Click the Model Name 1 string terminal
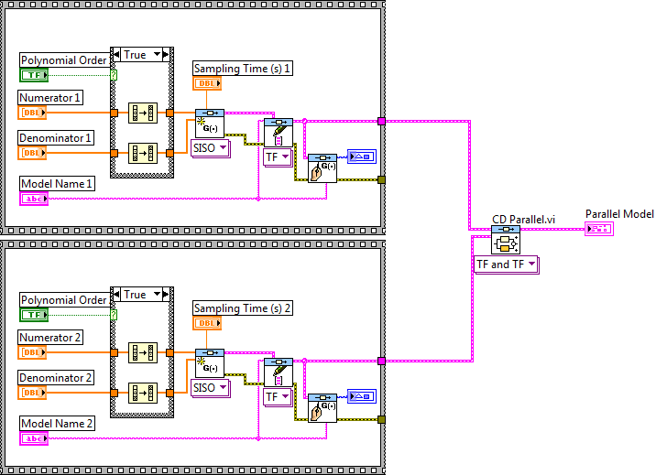The height and width of the screenshot is (475, 656). 34,199
